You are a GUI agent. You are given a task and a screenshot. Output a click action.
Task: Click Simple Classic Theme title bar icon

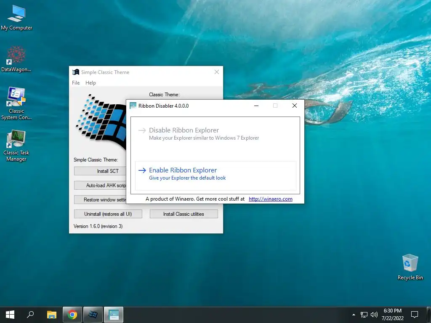click(76, 72)
